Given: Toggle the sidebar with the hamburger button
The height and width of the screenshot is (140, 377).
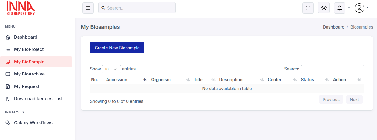Looking at the screenshot, I should pos(88,8).
